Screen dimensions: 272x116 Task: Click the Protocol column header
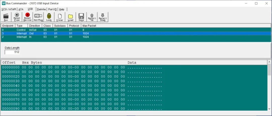(74, 26)
